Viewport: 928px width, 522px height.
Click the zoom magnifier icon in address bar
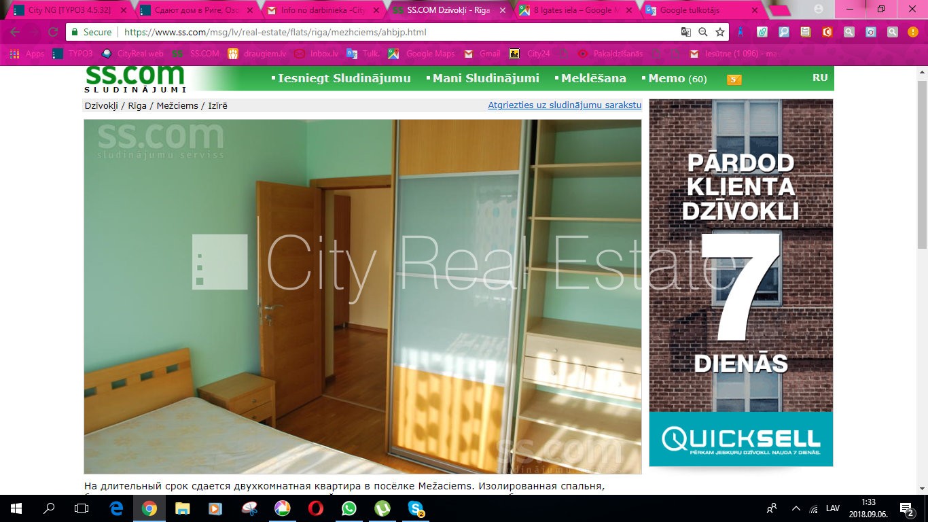click(x=703, y=32)
